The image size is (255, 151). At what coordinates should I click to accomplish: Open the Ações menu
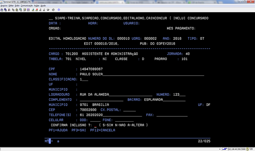point(37,6)
